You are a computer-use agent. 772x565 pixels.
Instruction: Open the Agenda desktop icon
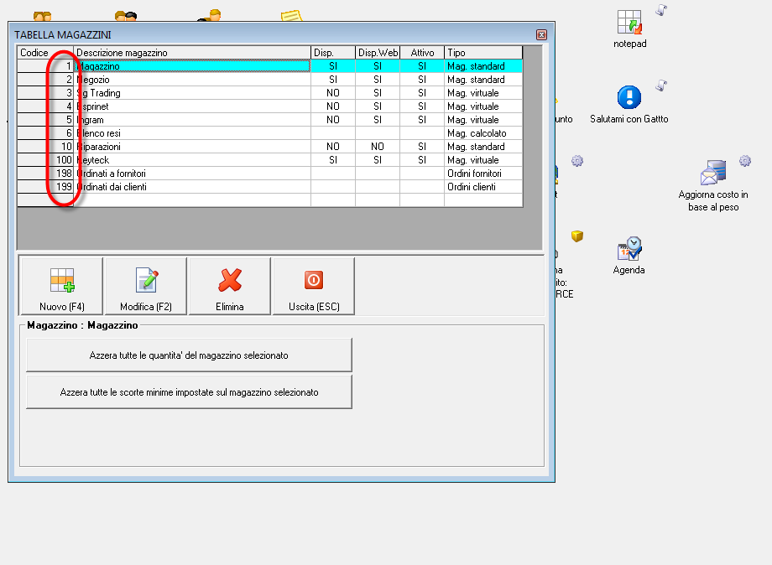click(629, 256)
